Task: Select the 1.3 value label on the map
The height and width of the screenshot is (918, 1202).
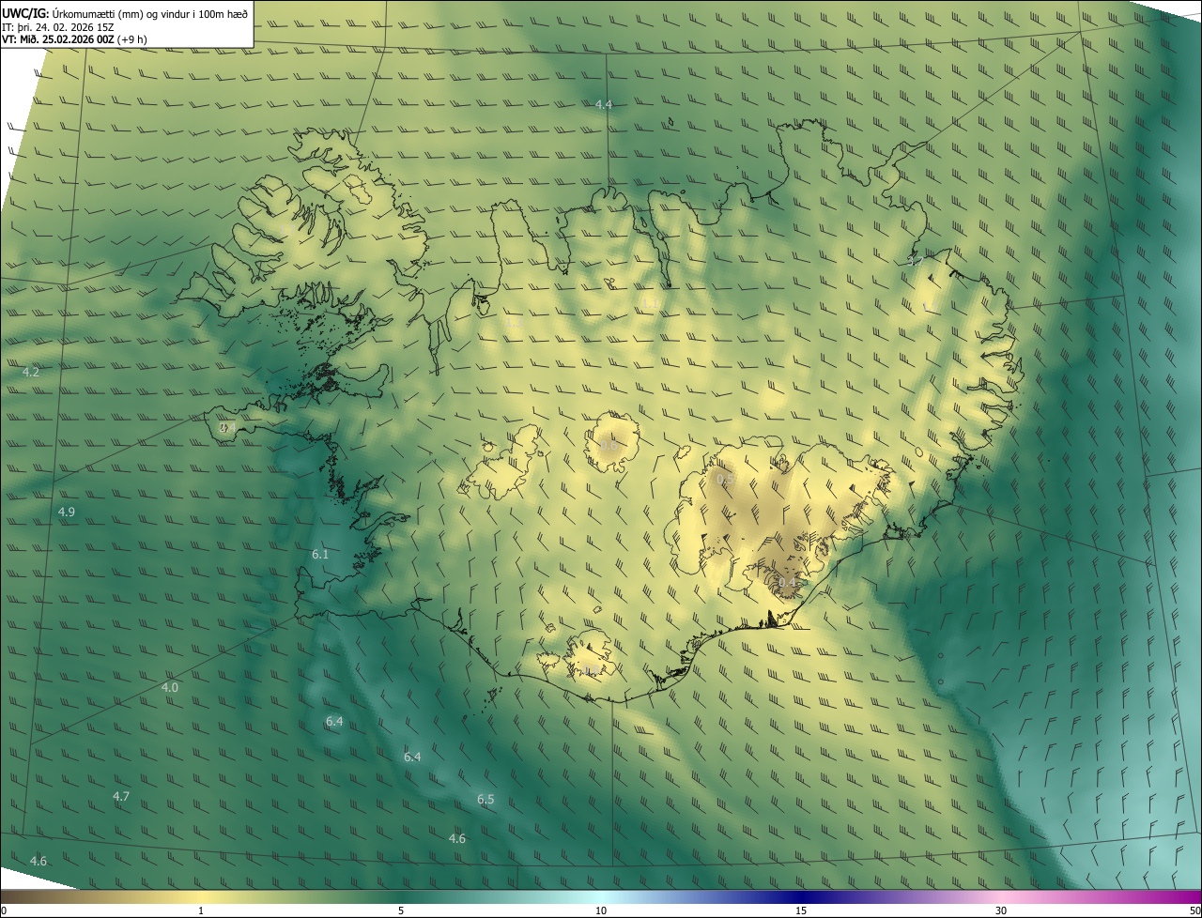Action: (514, 322)
